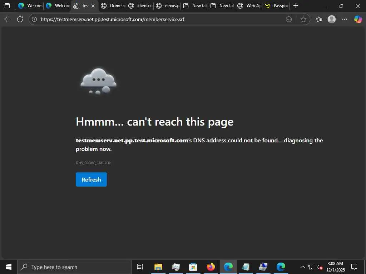Minimize the Edge browser window
Image resolution: width=366 pixels, height=274 pixels.
click(325, 6)
